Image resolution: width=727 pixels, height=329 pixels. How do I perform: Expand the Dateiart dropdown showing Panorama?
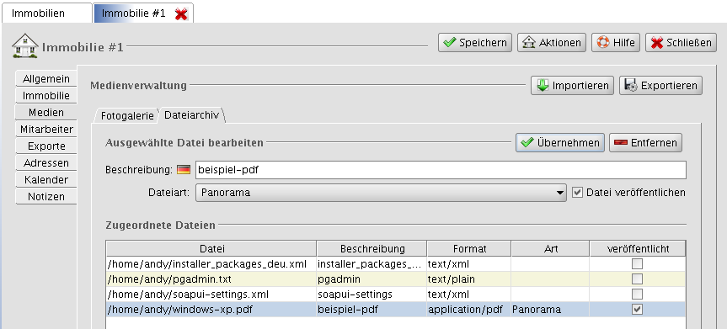pyautogui.click(x=381, y=193)
